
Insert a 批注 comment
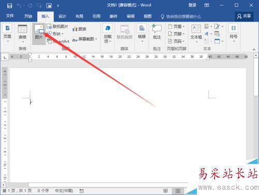157,32
